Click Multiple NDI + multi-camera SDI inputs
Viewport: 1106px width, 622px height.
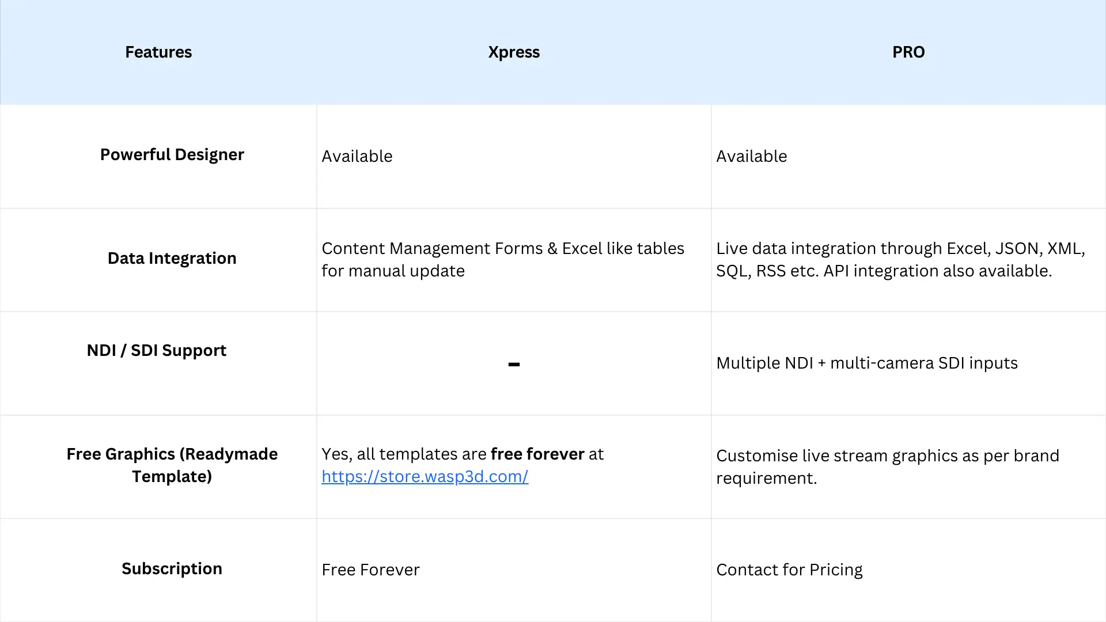pyautogui.click(x=866, y=363)
